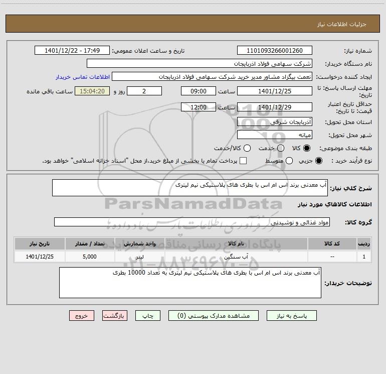
Task: Click the validity time field 12:00
Action: coord(199,107)
